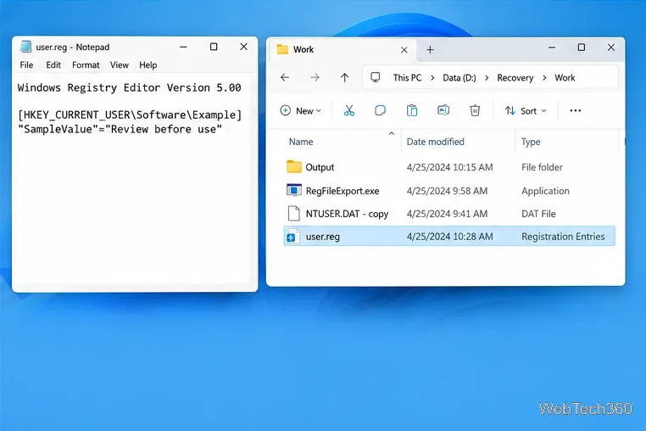Open the Sort dropdown
Screen dimensions: 646x431
coord(526,110)
